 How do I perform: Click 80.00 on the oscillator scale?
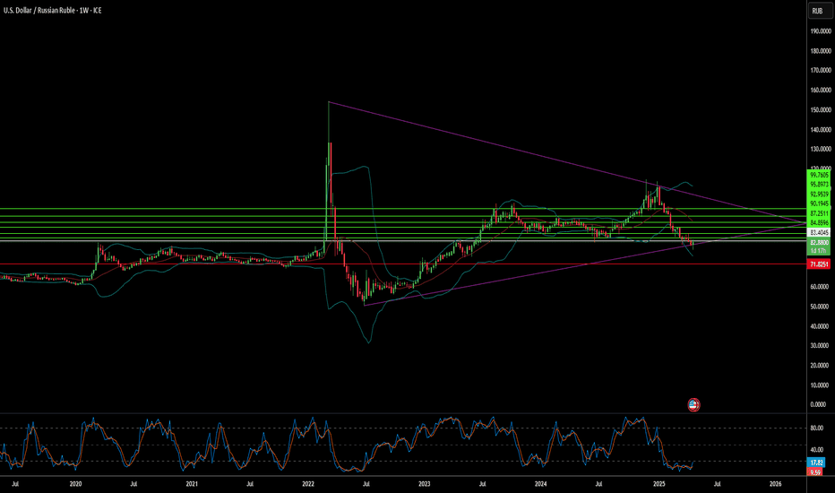click(x=816, y=428)
